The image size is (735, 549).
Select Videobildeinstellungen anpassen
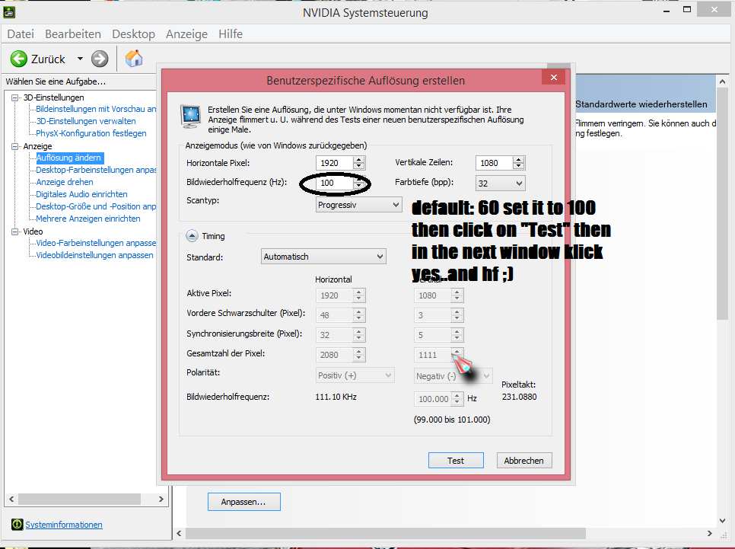click(94, 255)
